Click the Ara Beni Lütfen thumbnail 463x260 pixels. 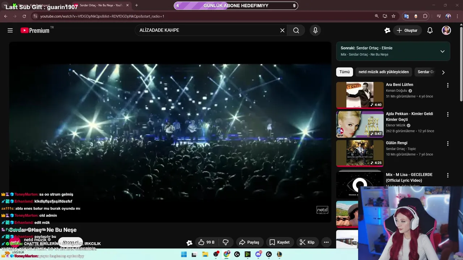tap(360, 95)
